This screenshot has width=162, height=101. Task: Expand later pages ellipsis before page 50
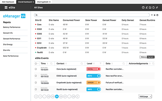(69, 96)
